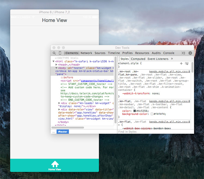Image resolution: width=204 pixels, height=179 pixels.
Task: Open kendo.mobile.all.min.css link for box-sizing rule
Action: pyautogui.click(x=169, y=122)
